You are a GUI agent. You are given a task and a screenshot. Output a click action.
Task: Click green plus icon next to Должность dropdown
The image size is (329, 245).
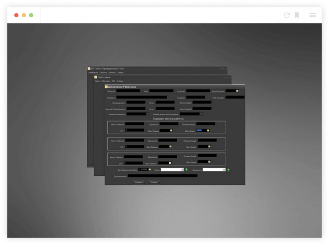[x=229, y=169]
